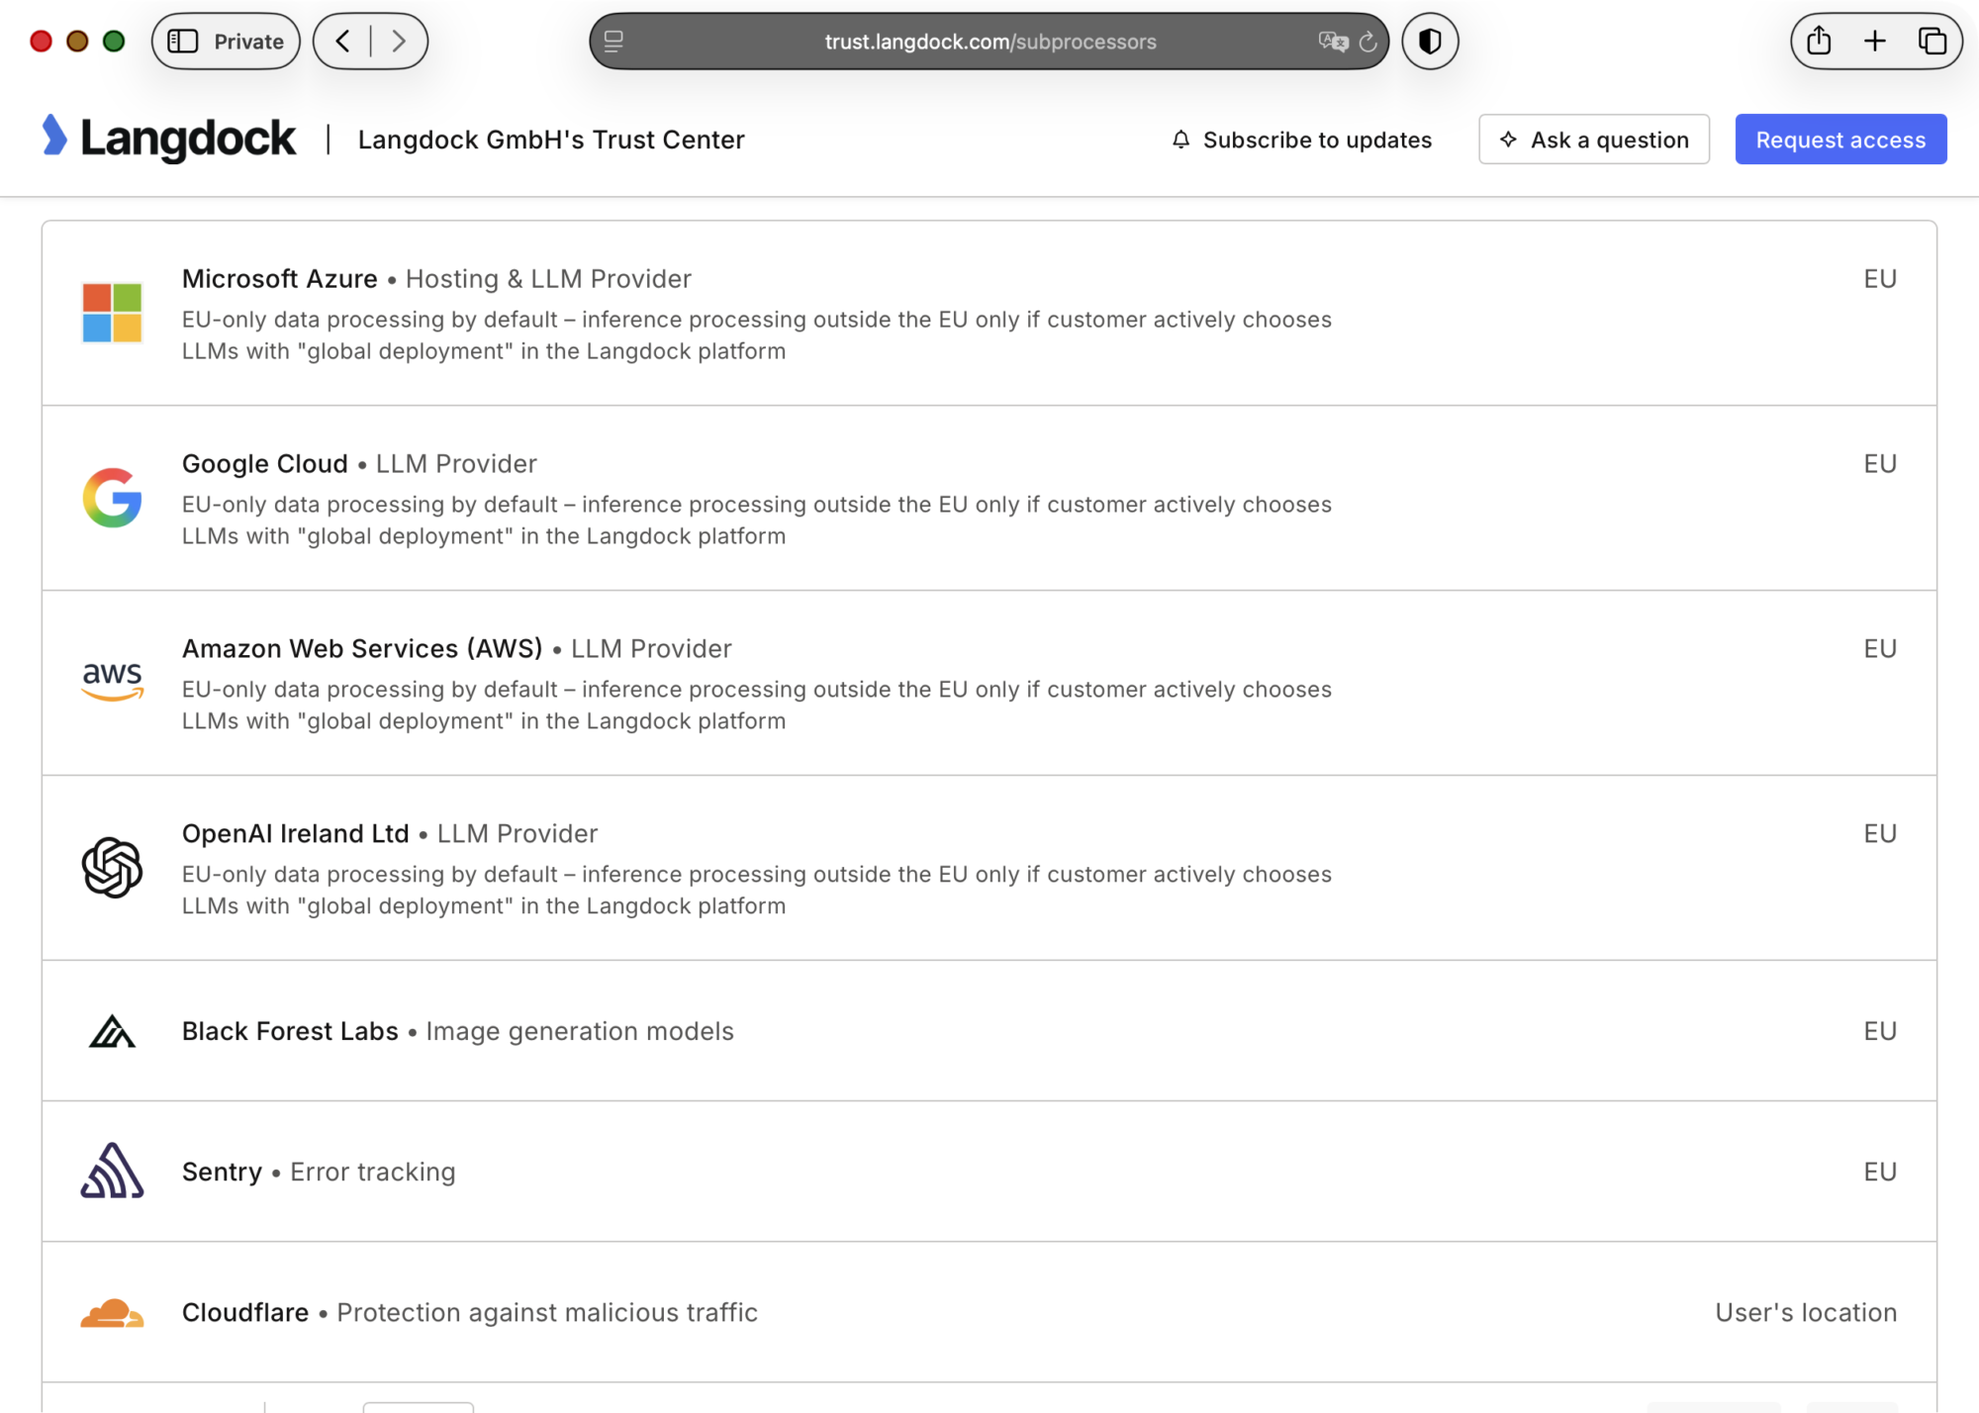Click EU location in Google Cloud row
Viewport: 1979px width, 1413px height.
pyautogui.click(x=1880, y=464)
